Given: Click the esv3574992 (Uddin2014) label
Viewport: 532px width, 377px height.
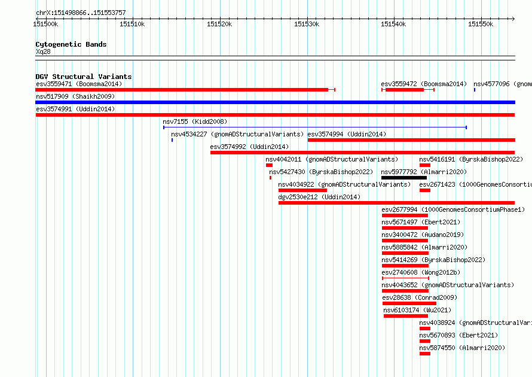Looking at the screenshot, I should 249,147.
